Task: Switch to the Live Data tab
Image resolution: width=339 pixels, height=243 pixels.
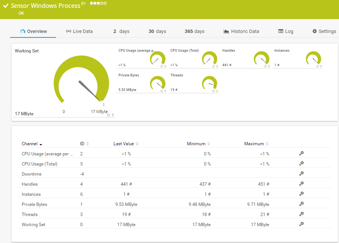Action: (79, 31)
